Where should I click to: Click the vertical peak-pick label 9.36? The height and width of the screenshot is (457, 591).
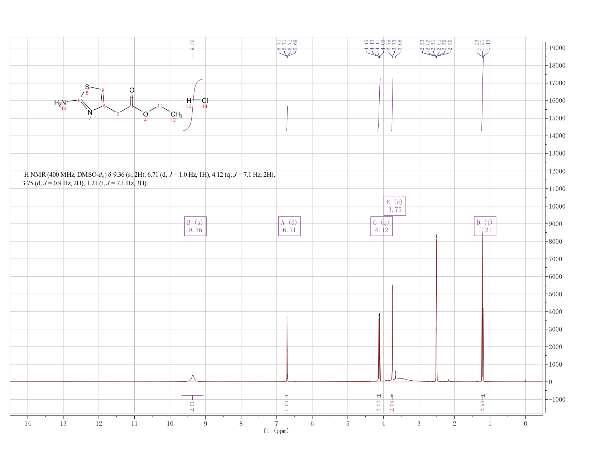tap(193, 44)
